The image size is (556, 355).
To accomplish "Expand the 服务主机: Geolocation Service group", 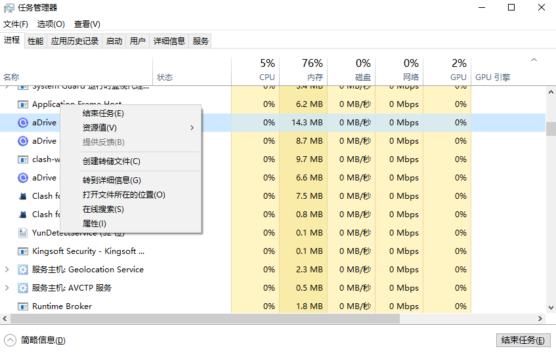I will pos(7,270).
